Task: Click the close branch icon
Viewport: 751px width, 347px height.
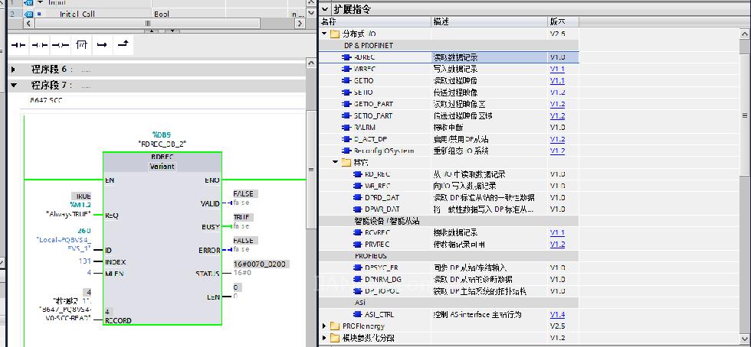Action: pos(122,46)
